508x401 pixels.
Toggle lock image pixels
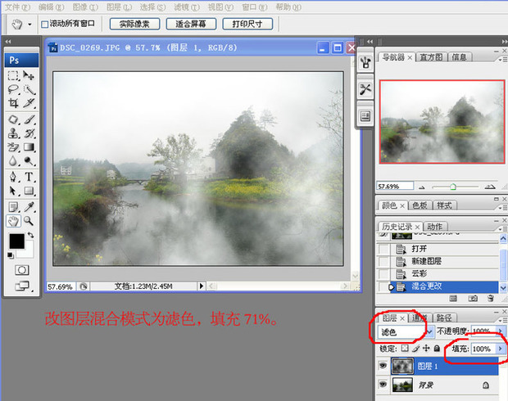pos(415,349)
